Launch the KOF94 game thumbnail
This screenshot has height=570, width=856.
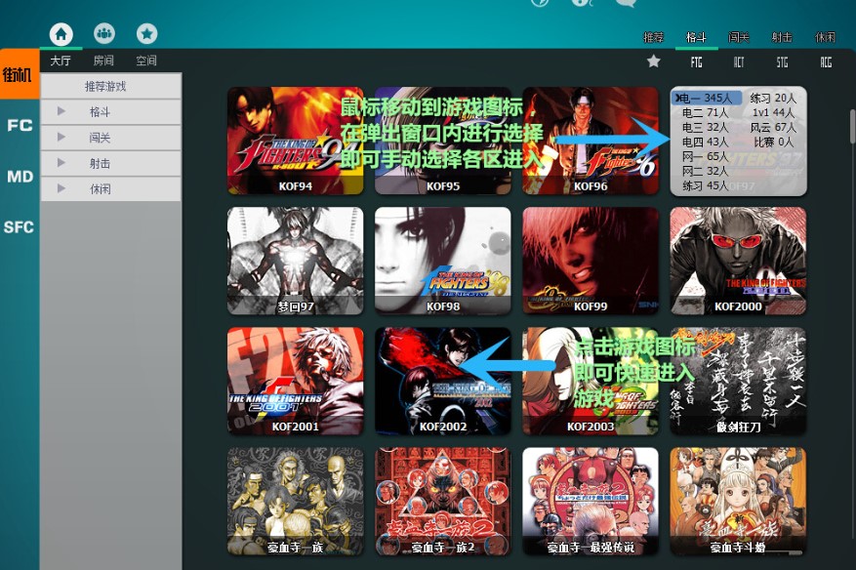coord(296,141)
